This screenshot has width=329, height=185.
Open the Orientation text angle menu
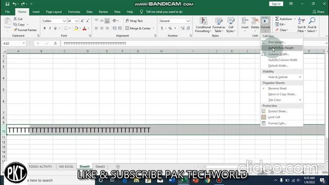pyautogui.click(x=115, y=21)
